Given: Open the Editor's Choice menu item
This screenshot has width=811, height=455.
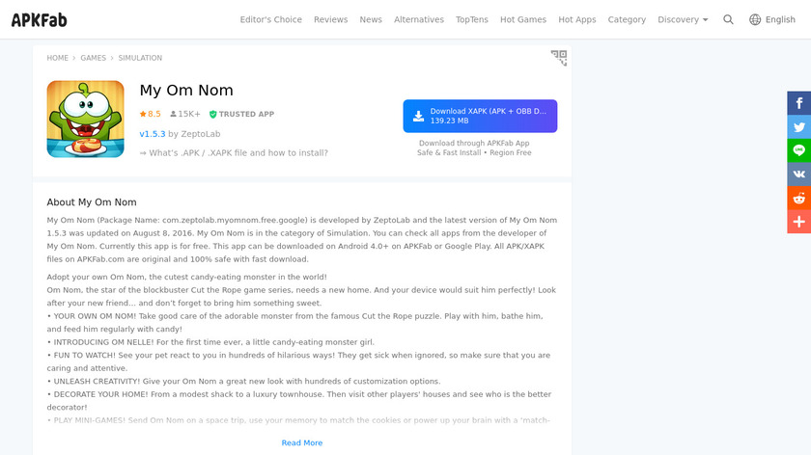Looking at the screenshot, I should tap(271, 19).
